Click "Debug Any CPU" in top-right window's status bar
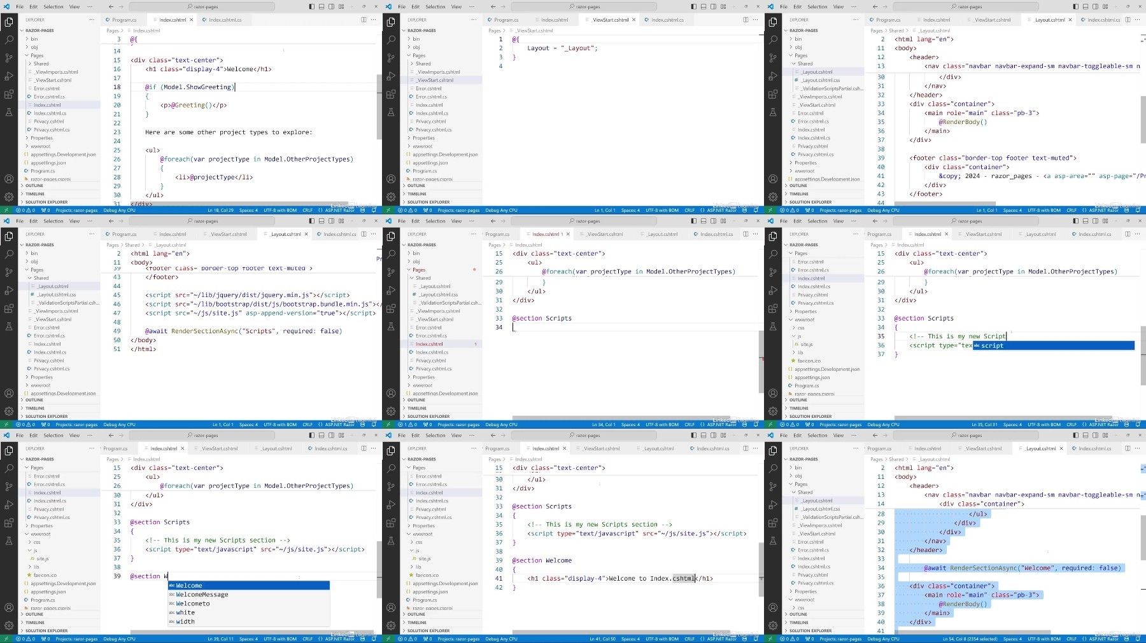 coord(884,210)
